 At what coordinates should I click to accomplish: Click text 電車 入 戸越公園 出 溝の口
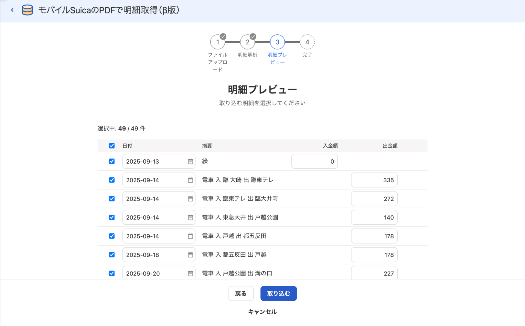coord(237,273)
